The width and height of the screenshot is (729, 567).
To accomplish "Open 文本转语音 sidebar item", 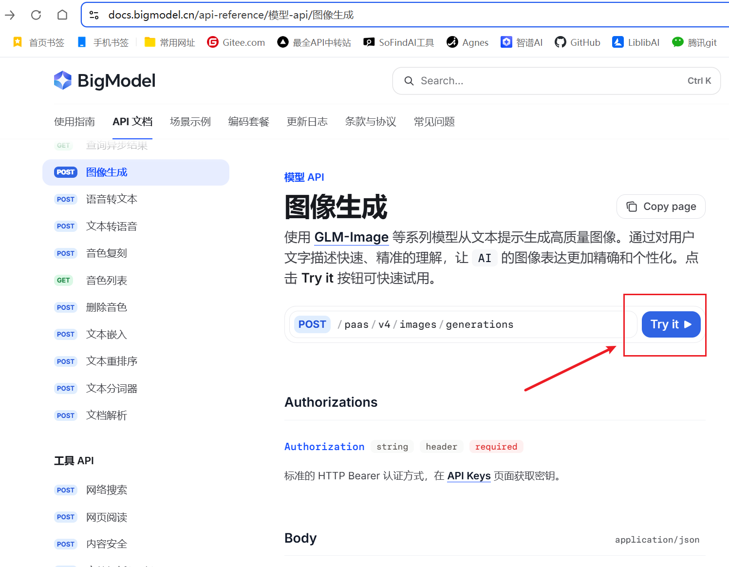I will pyautogui.click(x=136, y=227).
